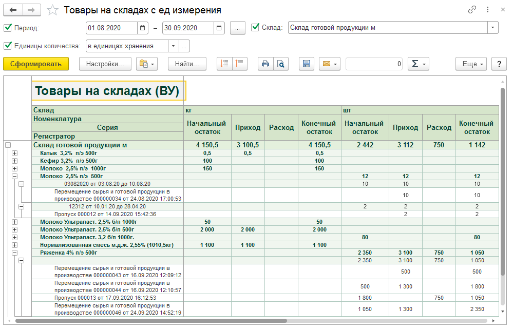Disable Единицы количества checkbox

pyautogui.click(x=7, y=46)
